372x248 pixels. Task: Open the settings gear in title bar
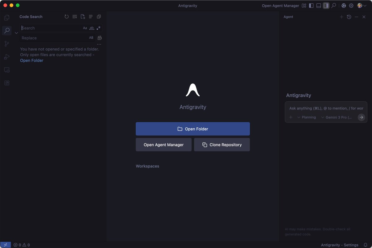pos(351,6)
